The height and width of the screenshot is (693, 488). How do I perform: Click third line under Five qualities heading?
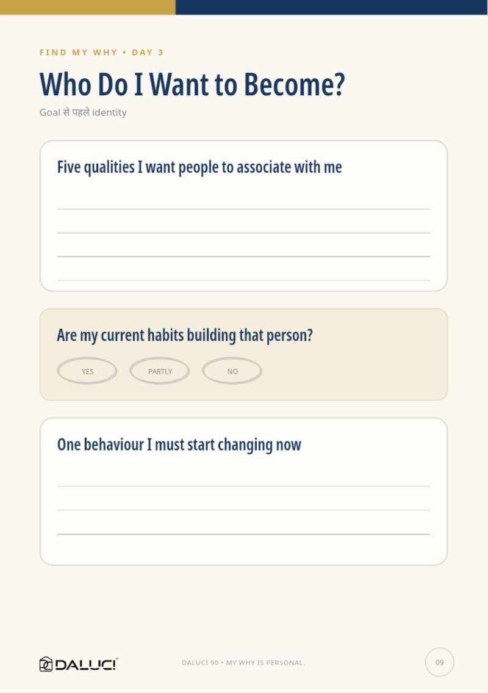click(243, 256)
